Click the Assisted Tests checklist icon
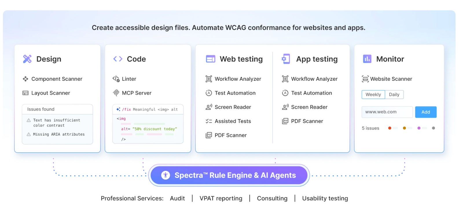Viewport: 463px width, 208px height. pos(209,121)
